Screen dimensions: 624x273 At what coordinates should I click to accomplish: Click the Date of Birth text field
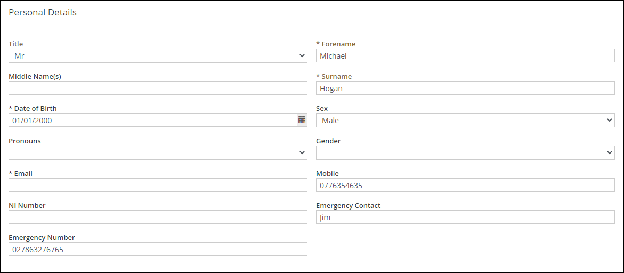coord(152,121)
